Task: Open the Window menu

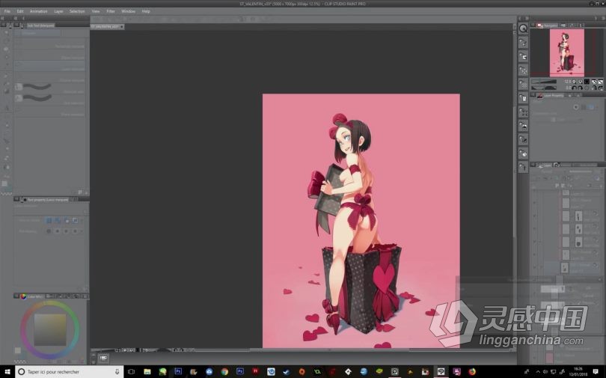Action: 129,11
